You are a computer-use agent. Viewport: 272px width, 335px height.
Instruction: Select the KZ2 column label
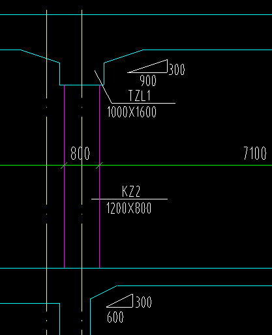(131, 192)
